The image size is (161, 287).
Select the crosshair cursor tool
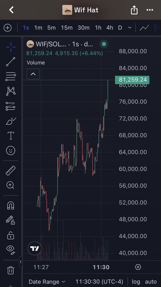pyautogui.click(x=11, y=47)
